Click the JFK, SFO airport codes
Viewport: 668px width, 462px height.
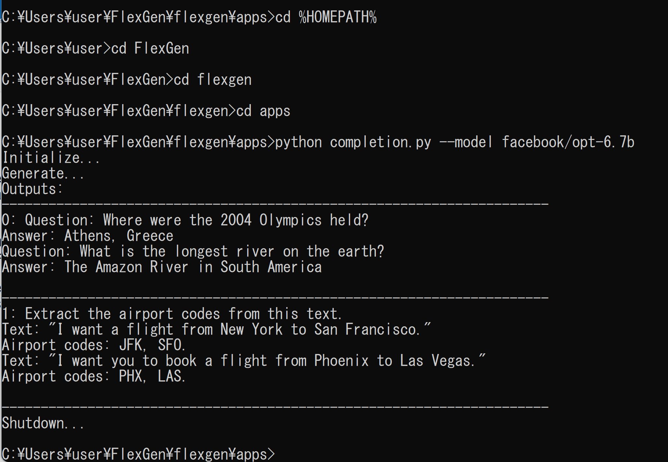(152, 345)
